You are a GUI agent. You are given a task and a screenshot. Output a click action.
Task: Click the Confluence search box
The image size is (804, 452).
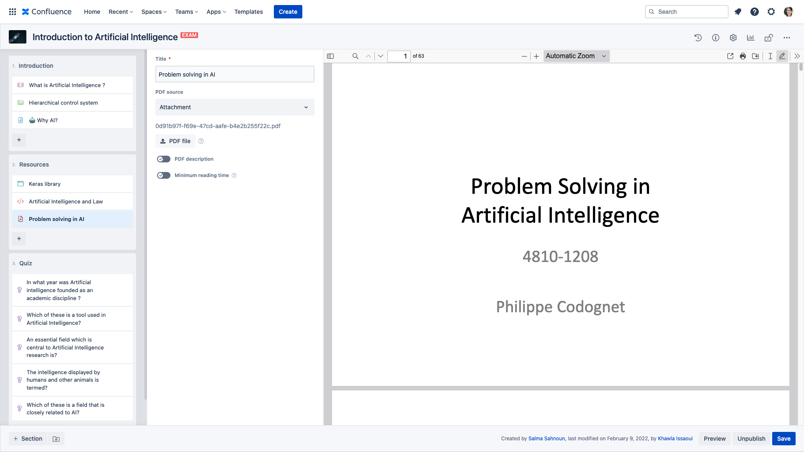tap(686, 12)
